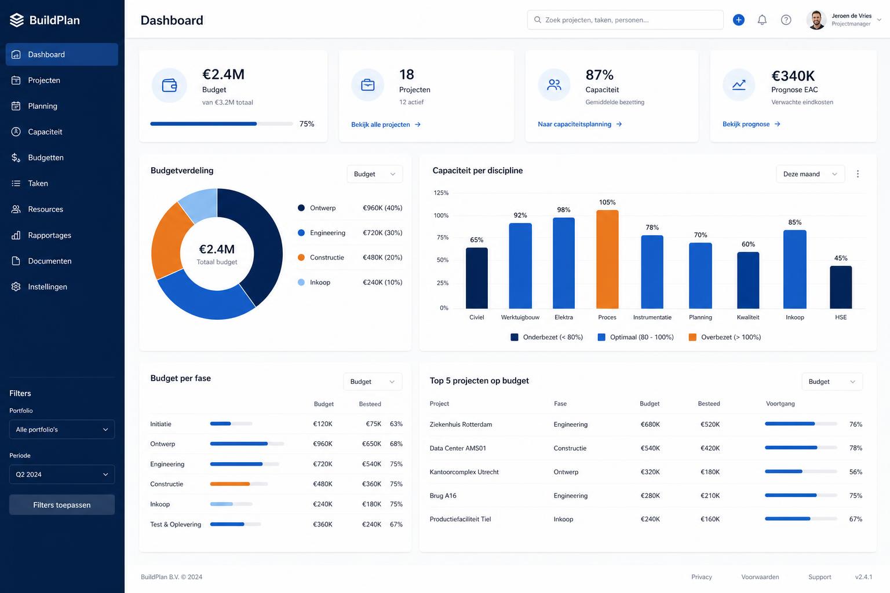Click the Werktuigbouw bar at 92%

[520, 266]
